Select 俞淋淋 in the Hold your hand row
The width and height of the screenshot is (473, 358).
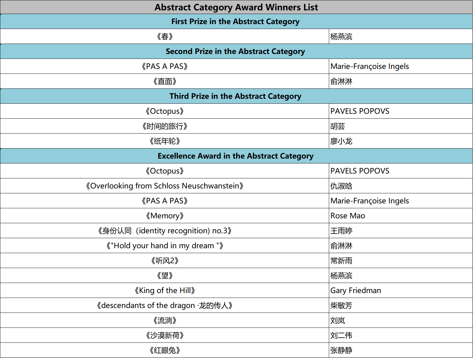(x=401, y=245)
